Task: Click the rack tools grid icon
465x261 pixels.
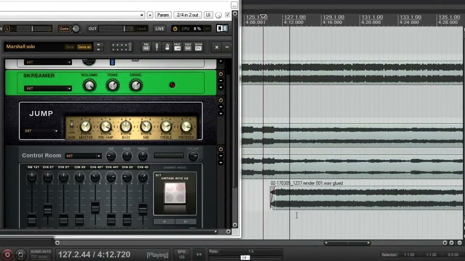Action: (122, 47)
